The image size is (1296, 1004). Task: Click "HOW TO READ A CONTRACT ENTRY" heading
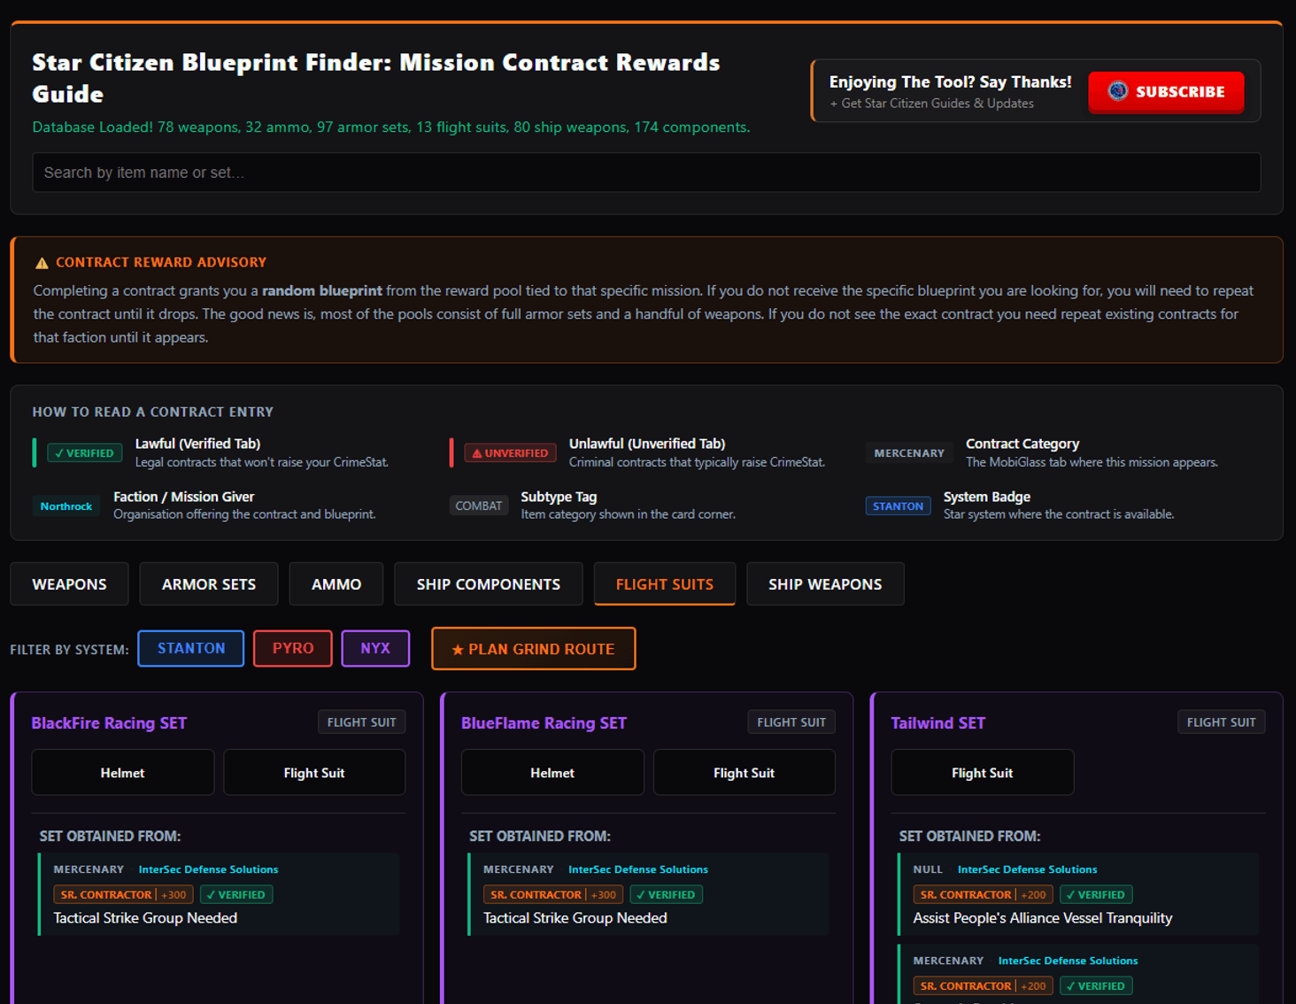[x=153, y=412]
